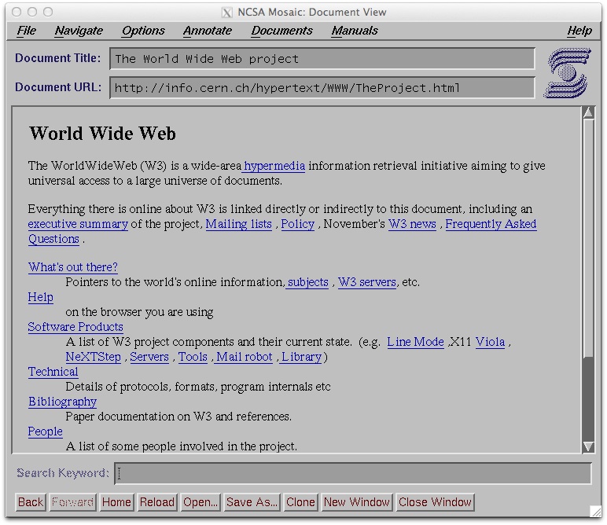This screenshot has height=525, width=607.
Task: Click the New Window button
Action: [x=357, y=502]
